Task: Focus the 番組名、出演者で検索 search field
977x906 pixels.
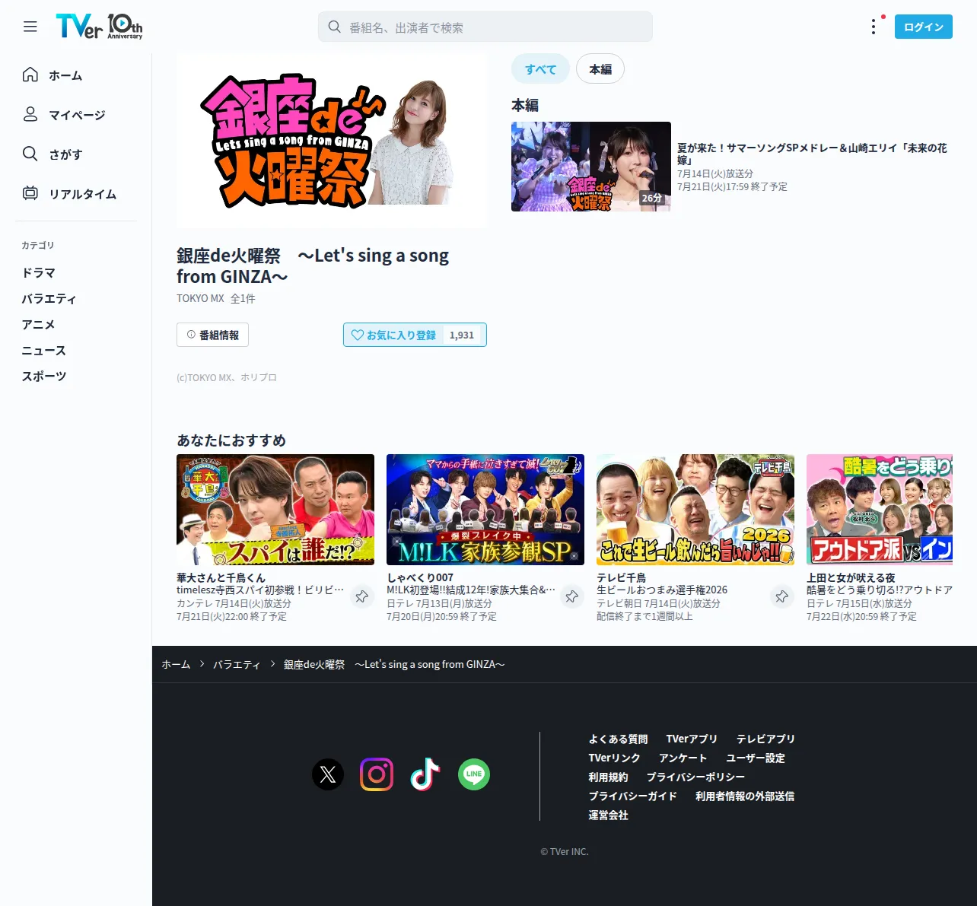Action: [485, 27]
